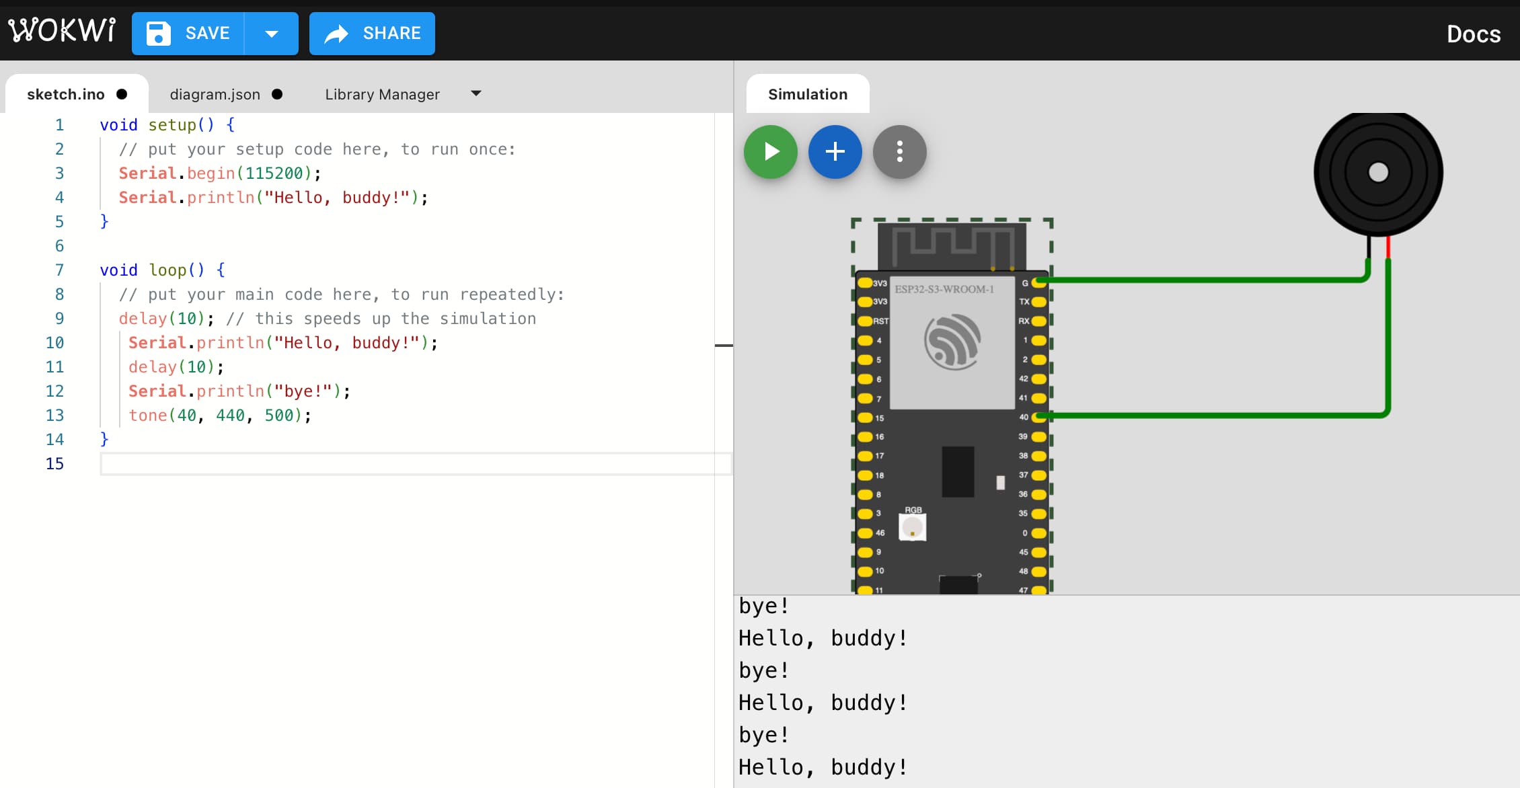Click the unsaved indicator dot on diagram.json
This screenshot has width=1520, height=788.
tap(278, 95)
